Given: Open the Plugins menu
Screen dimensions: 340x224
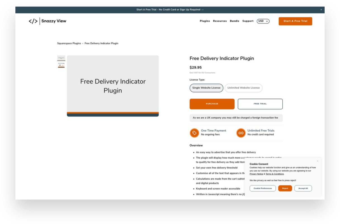Looking at the screenshot, I should coord(205,21).
